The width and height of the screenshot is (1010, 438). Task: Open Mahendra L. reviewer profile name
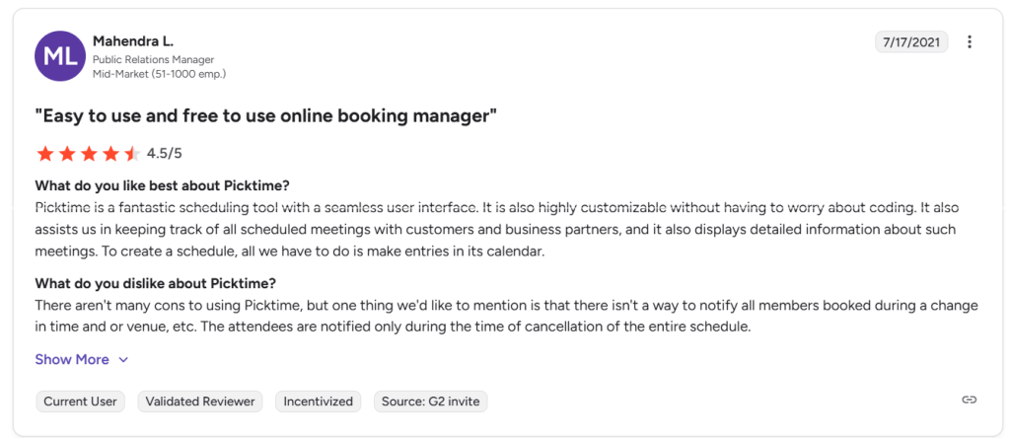pyautogui.click(x=132, y=40)
